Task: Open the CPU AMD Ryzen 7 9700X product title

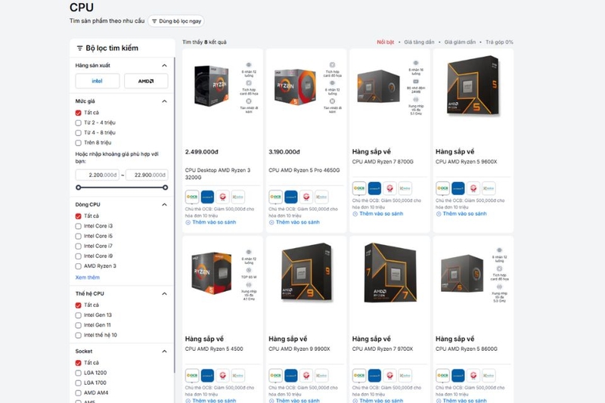Action: [383, 349]
